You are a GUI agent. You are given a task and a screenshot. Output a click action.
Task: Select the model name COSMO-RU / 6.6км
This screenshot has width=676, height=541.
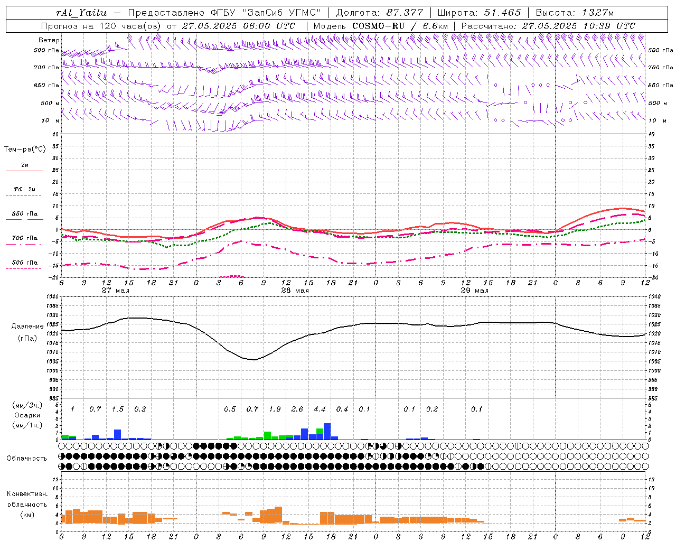(x=400, y=26)
